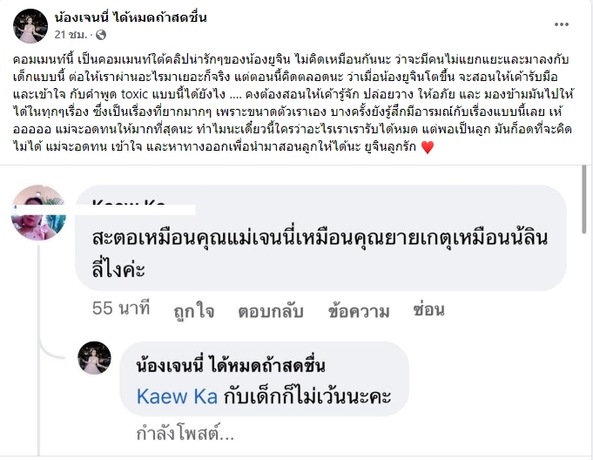
Task: Like the comment with ถูกใจ
Action: pos(195,308)
